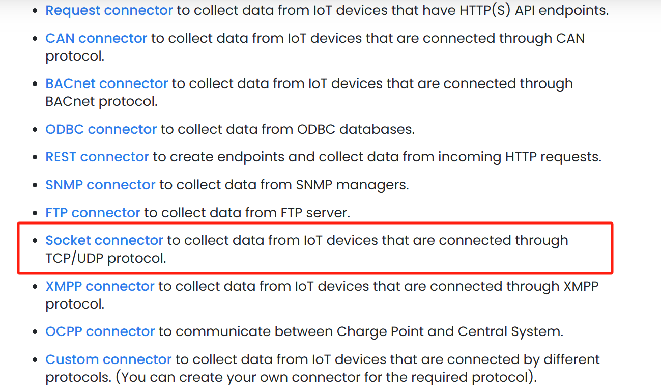Click the REST connector link
This screenshot has height=390, width=661.
[x=97, y=157]
